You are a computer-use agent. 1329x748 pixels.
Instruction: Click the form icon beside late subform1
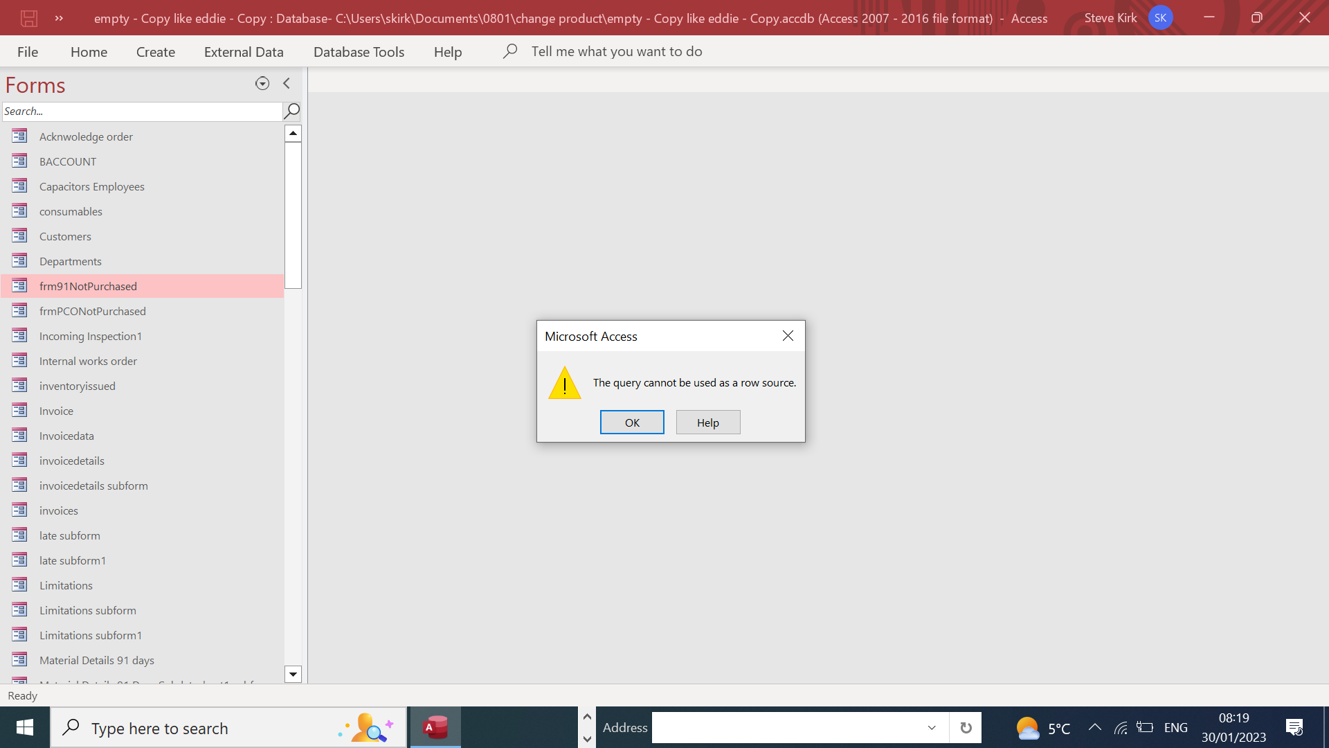click(x=19, y=560)
